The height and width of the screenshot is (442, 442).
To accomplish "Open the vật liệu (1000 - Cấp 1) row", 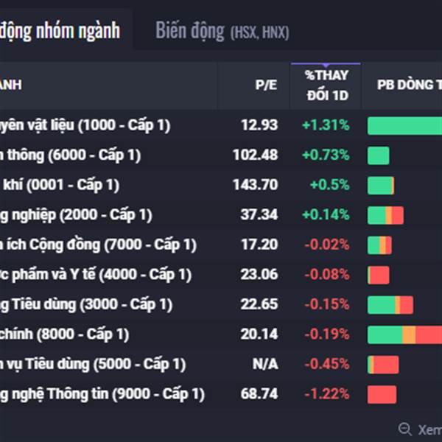I will point(85,125).
